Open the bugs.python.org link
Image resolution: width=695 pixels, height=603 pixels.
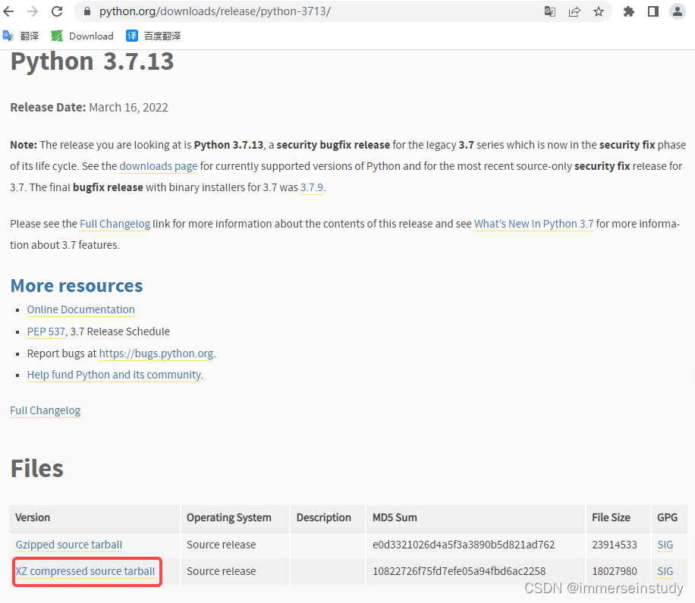point(156,353)
